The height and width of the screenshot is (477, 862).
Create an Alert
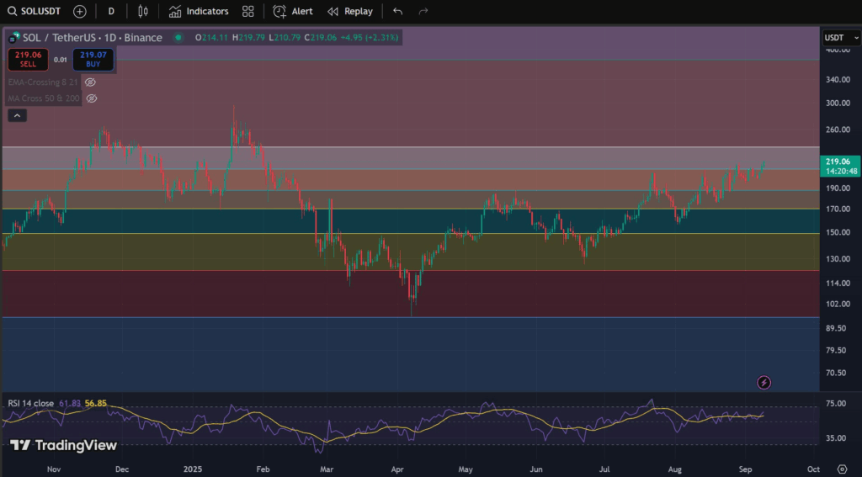(293, 11)
